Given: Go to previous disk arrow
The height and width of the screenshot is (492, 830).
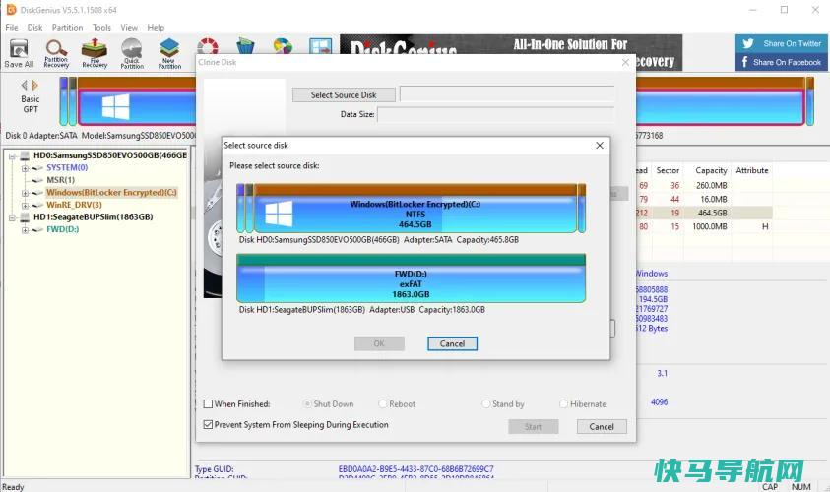Looking at the screenshot, I should [x=24, y=85].
